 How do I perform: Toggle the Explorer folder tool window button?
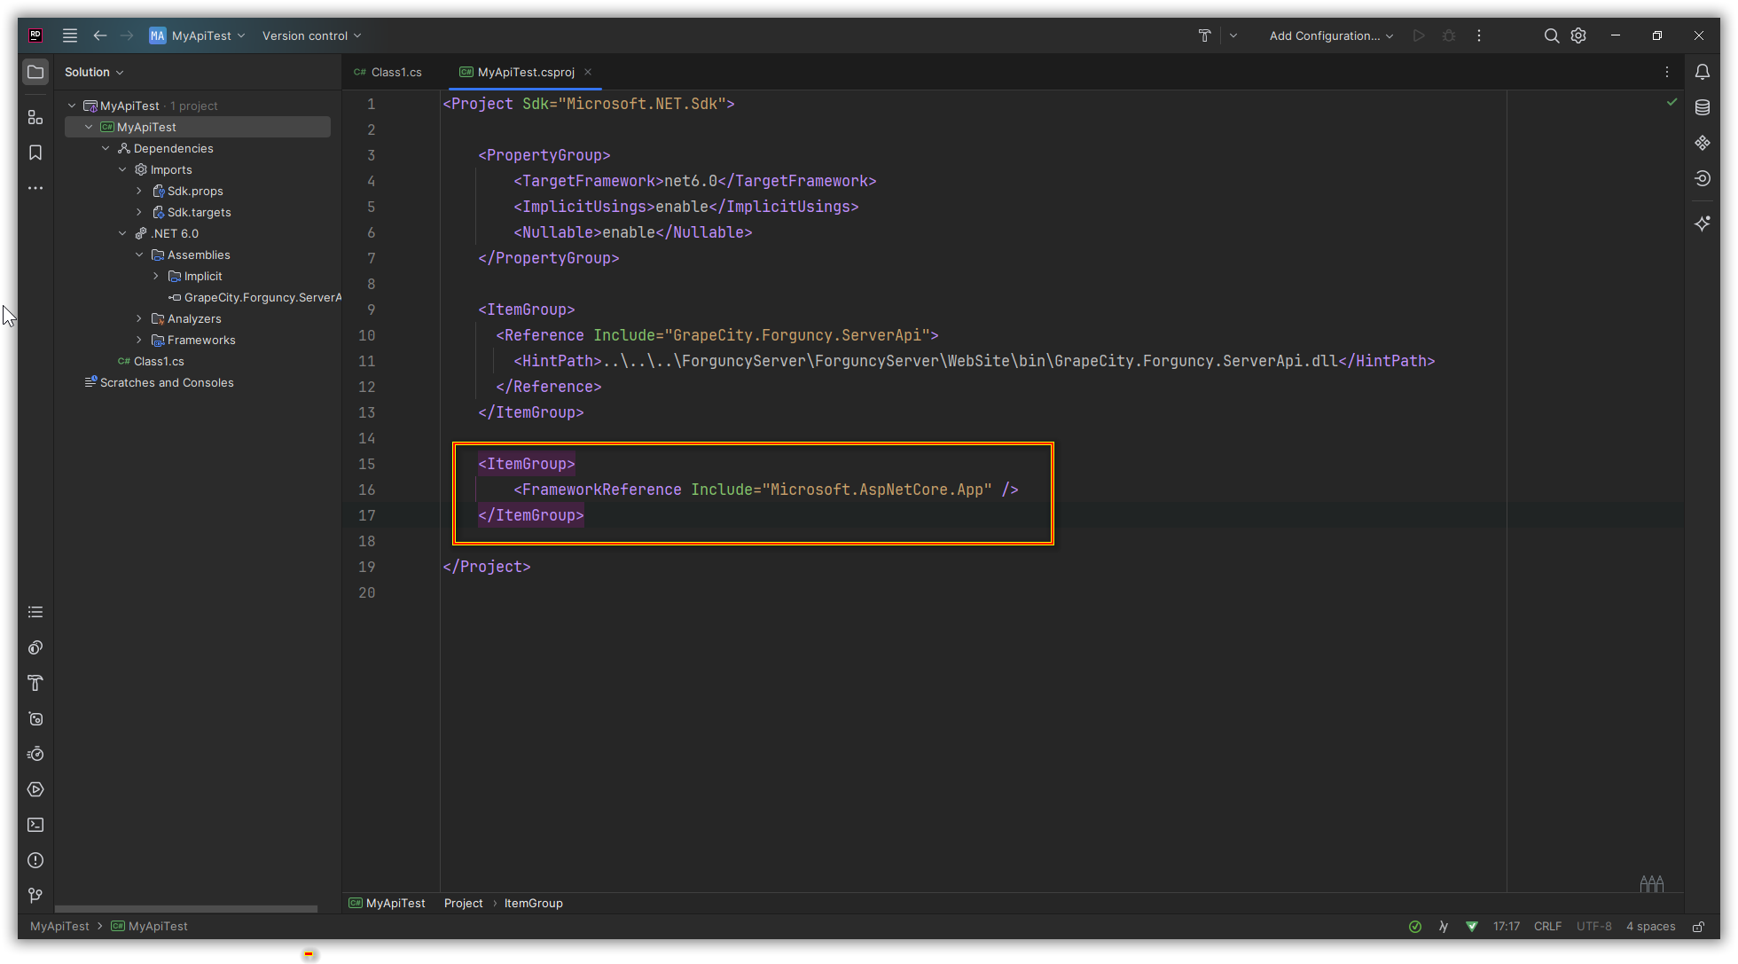click(x=35, y=72)
